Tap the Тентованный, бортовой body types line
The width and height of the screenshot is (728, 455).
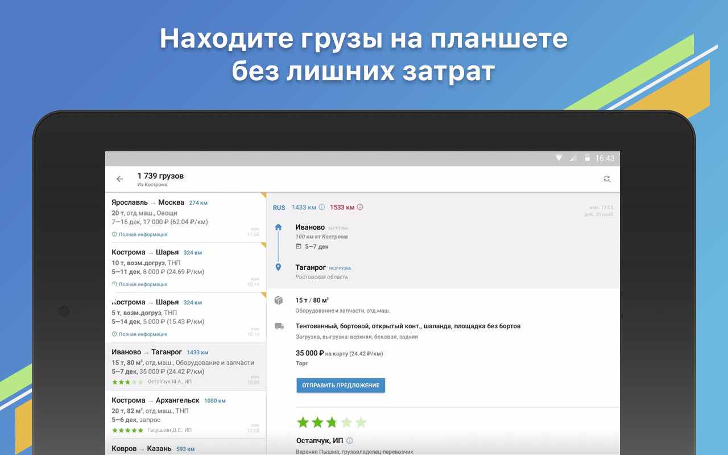click(408, 326)
